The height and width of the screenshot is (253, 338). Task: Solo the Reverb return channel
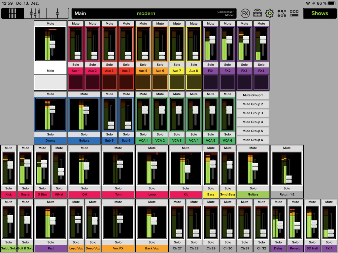295,242
